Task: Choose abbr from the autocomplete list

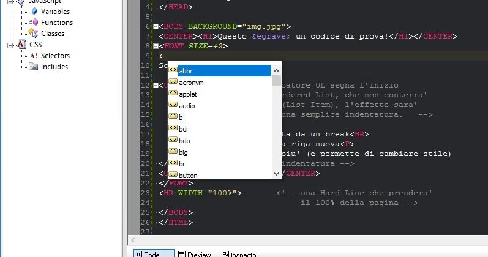Action: click(x=224, y=71)
